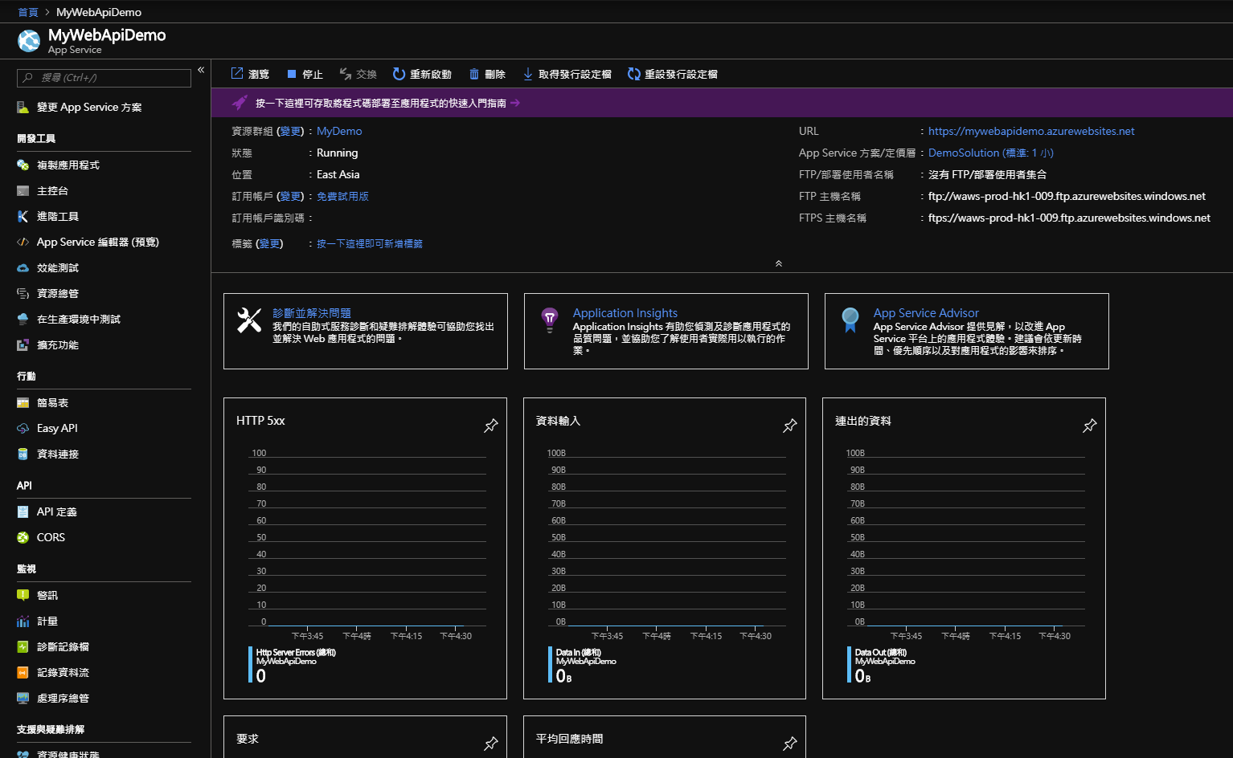Collapse the left sidebar menu

[x=201, y=70]
